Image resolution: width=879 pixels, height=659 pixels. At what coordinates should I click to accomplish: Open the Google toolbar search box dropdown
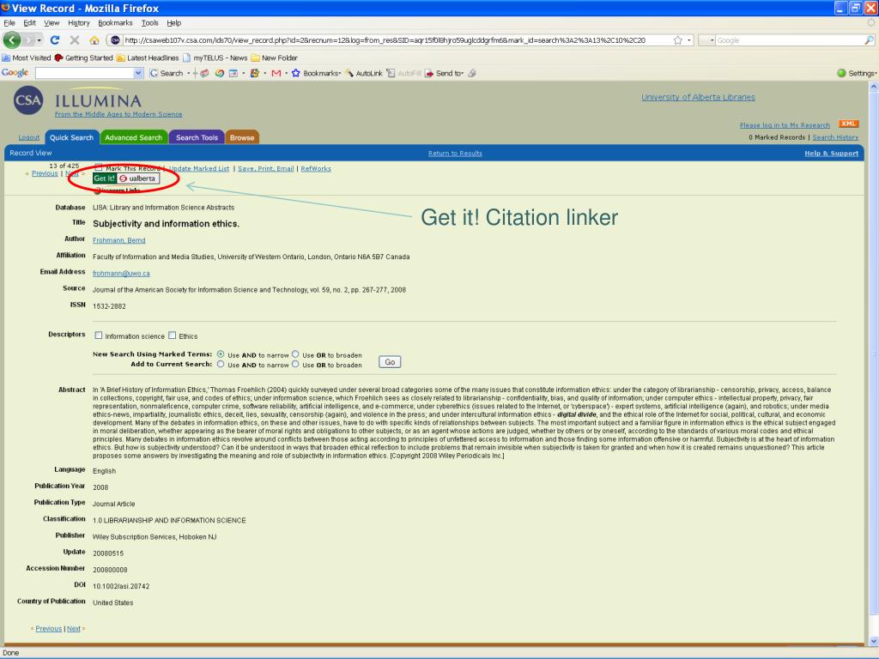click(138, 74)
